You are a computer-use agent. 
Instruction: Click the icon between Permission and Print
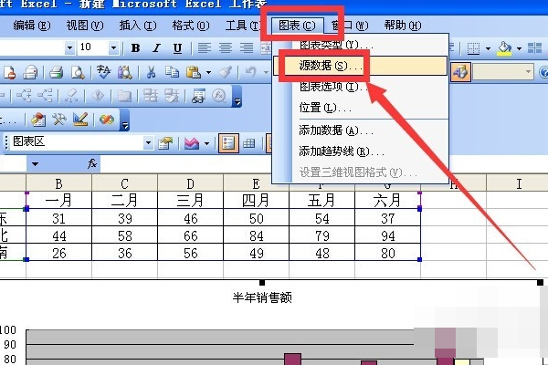(x=30, y=72)
